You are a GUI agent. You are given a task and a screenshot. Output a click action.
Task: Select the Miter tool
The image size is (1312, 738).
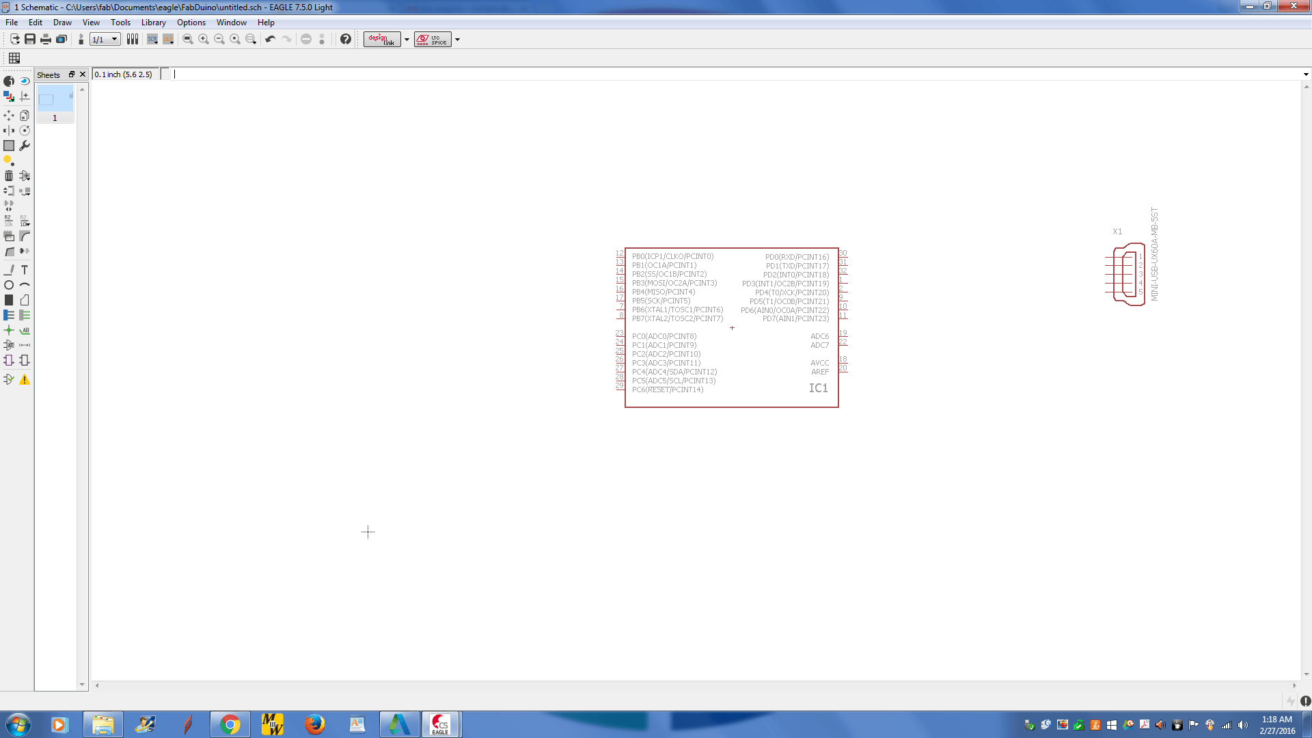(25, 236)
